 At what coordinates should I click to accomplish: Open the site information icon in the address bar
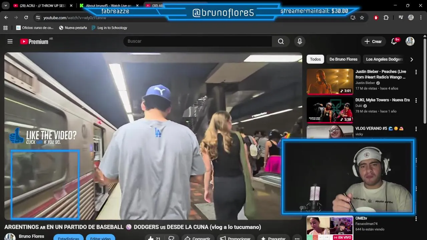[38, 18]
